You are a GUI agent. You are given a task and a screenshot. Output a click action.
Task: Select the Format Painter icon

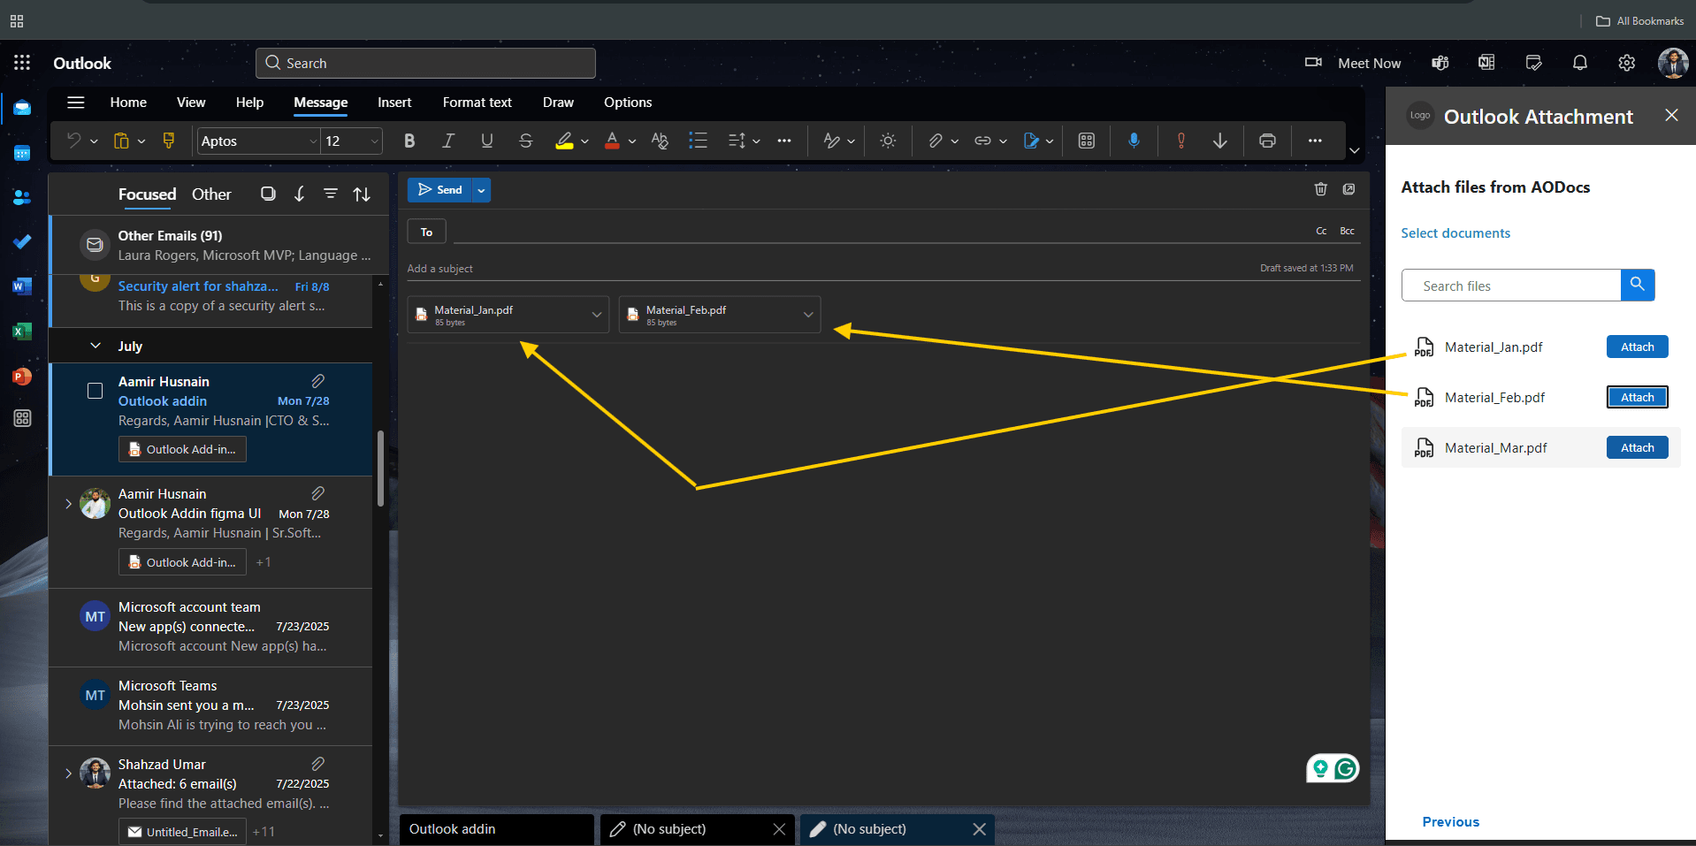coord(168,141)
